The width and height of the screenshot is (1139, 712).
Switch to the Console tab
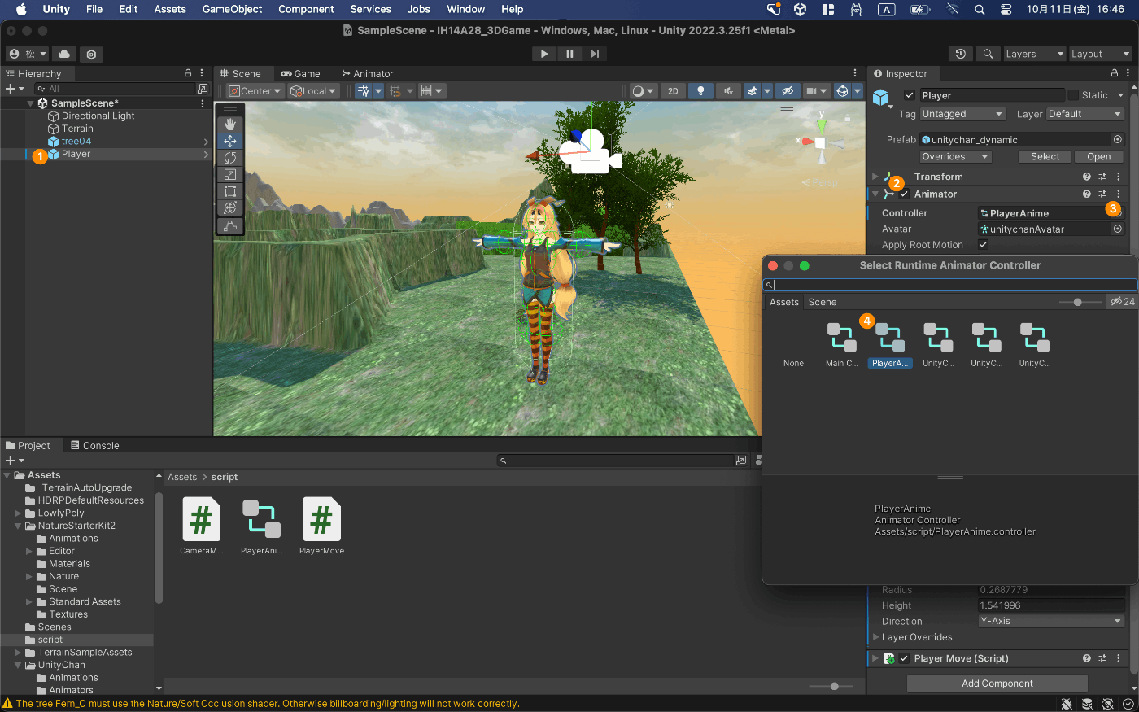pyautogui.click(x=94, y=445)
